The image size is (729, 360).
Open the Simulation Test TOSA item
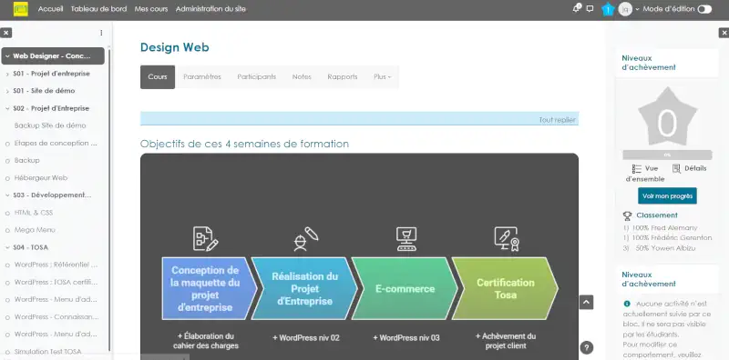pos(48,352)
